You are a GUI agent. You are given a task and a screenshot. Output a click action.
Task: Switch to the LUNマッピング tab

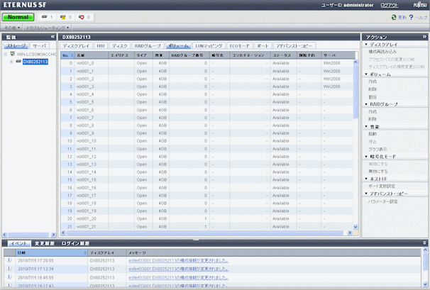tap(209, 46)
